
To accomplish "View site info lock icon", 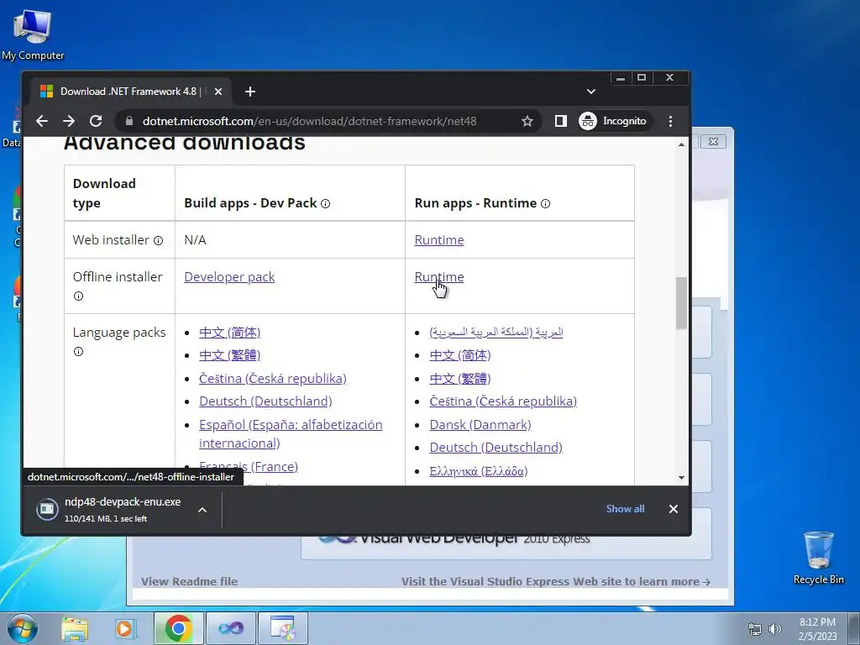I will [x=129, y=121].
